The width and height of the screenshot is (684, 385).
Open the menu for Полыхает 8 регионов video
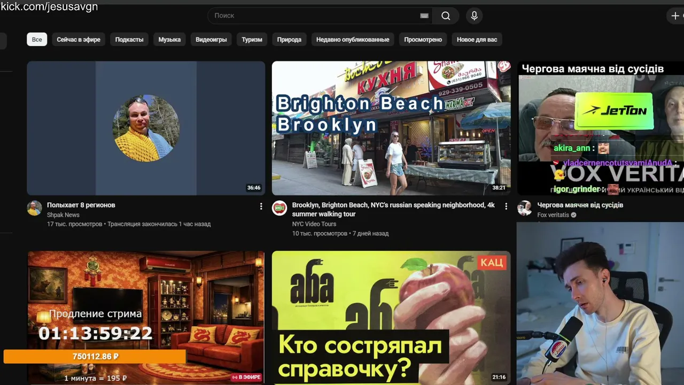(x=261, y=206)
